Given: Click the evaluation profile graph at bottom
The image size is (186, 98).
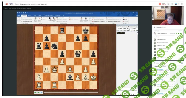Looking at the screenshot, I should pos(127,92).
